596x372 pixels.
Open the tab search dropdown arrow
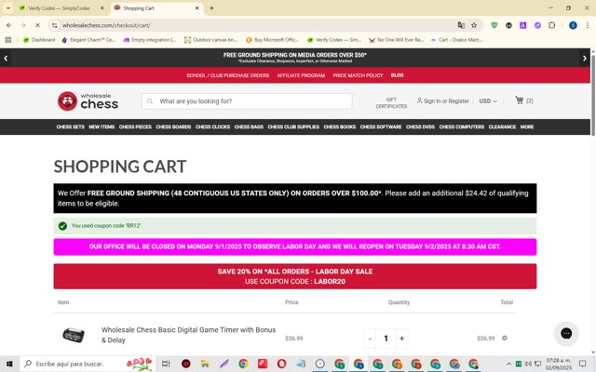8,8
